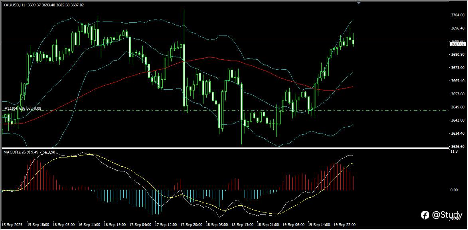468x230 pixels.
Task: Click the 3696.40 price axis label
Action: pyautogui.click(x=458, y=28)
